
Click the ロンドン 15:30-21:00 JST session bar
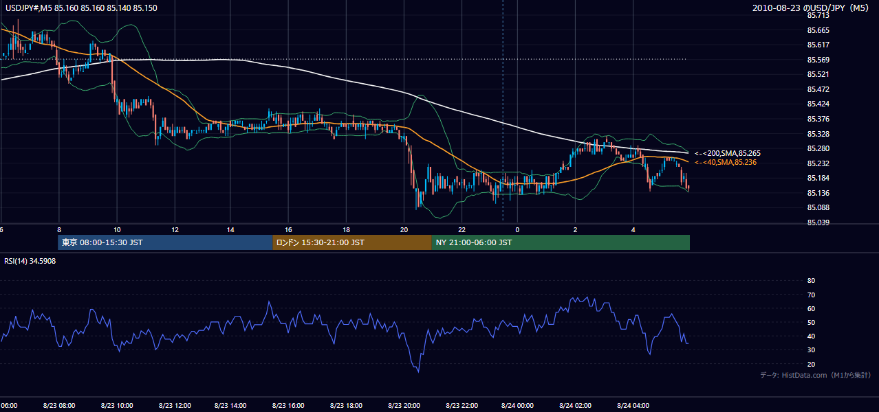click(x=352, y=242)
